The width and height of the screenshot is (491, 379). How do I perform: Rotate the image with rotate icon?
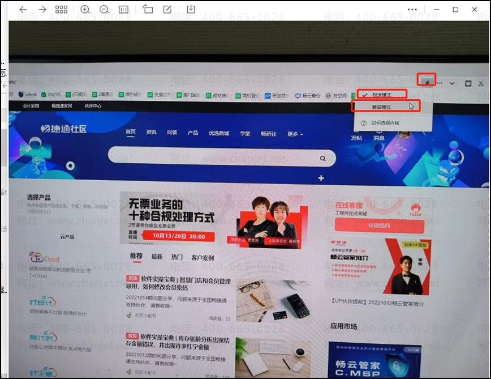click(x=148, y=9)
